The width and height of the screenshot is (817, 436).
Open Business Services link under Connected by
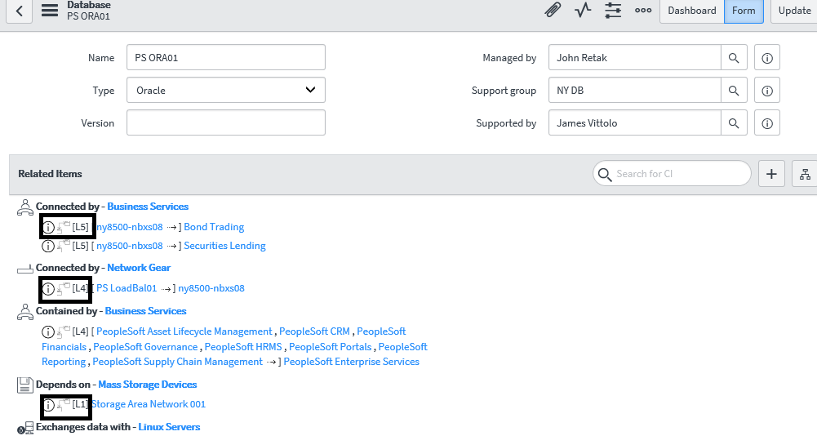tap(148, 207)
